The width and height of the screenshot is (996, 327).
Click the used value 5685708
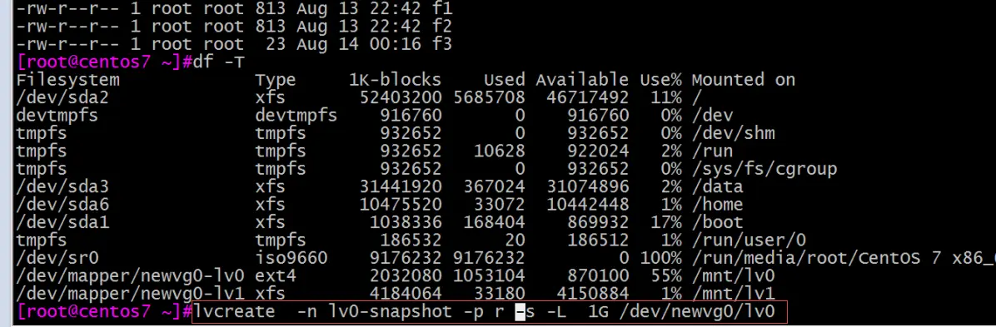click(489, 98)
